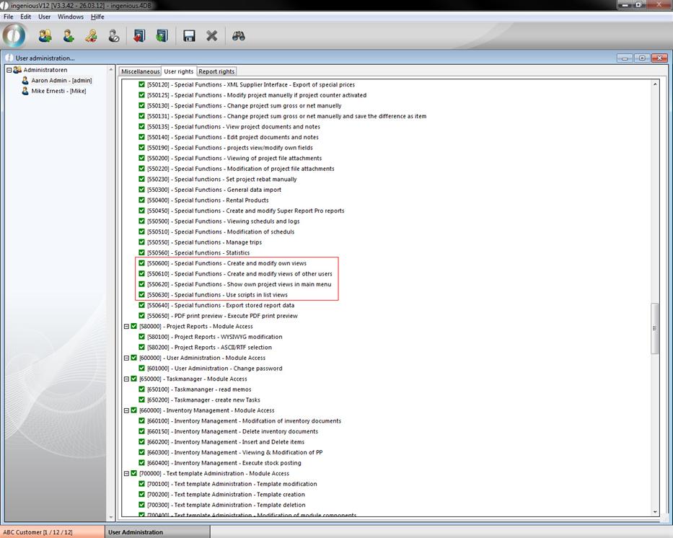Uncheck 550600 Create and modify own views
This screenshot has height=538, width=673.
click(142, 263)
